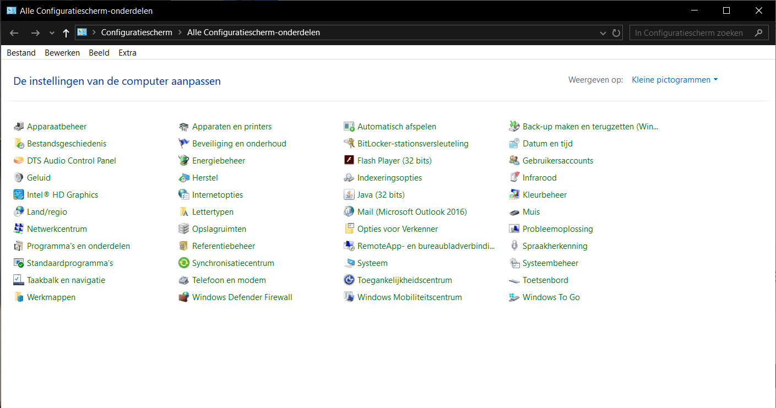776x408 pixels.
Task: Open Windows Defender Firewall icon
Action: point(184,297)
